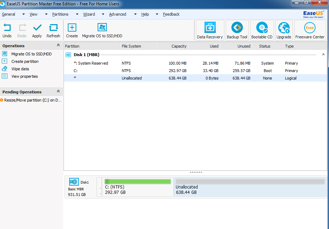Open the General menu
329x229 pixels.
pos(9,14)
